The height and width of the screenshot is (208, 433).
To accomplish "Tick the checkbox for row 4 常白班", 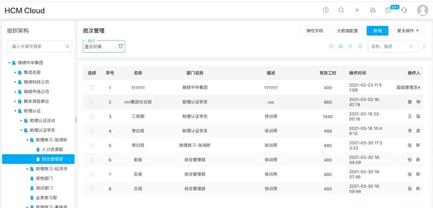I will click(x=91, y=131).
